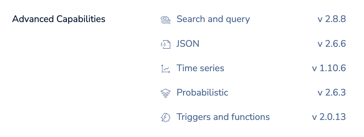Image resolution: width=364 pixels, height=137 pixels.
Task: Open the Probabilistic capability link
Action: tap(202, 93)
